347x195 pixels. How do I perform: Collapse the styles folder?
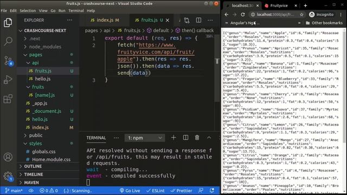click(x=48, y=144)
